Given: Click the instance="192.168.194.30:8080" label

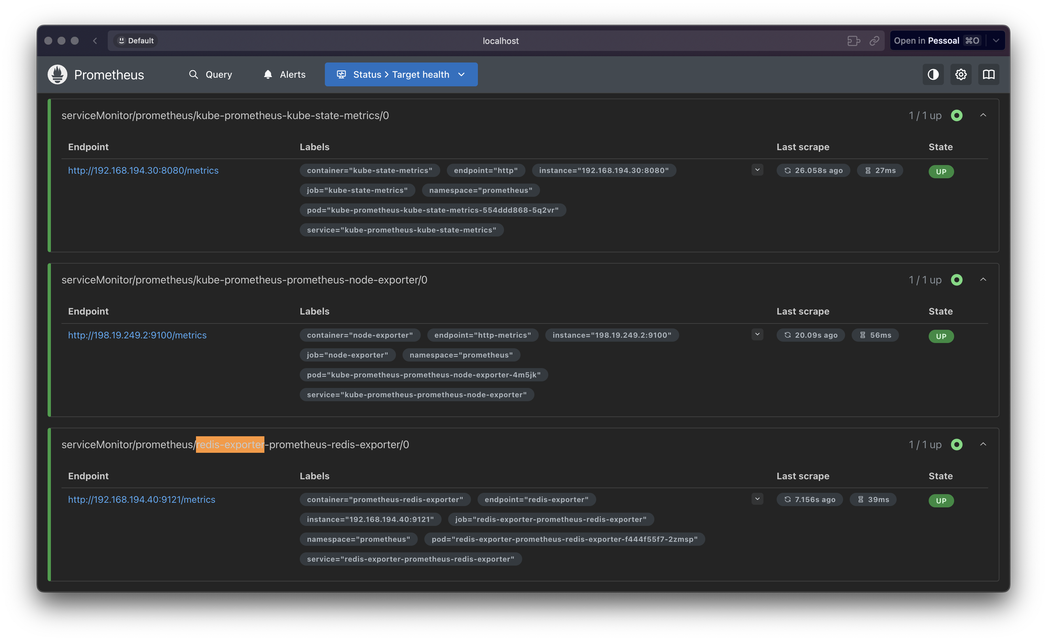Looking at the screenshot, I should 604,171.
